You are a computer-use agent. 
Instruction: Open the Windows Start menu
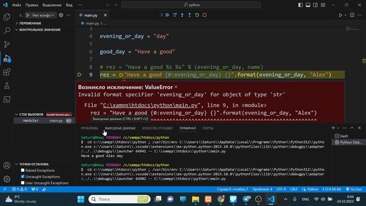pyautogui.click(x=81, y=199)
